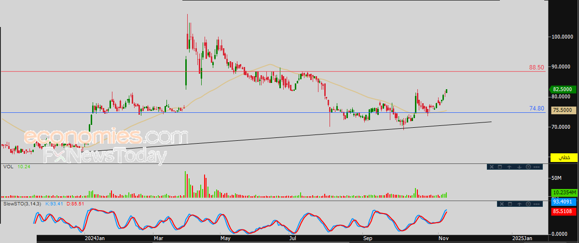This screenshot has height=243, width=579.
Task: Maximize the VOL indicator panel
Action: click(500, 167)
